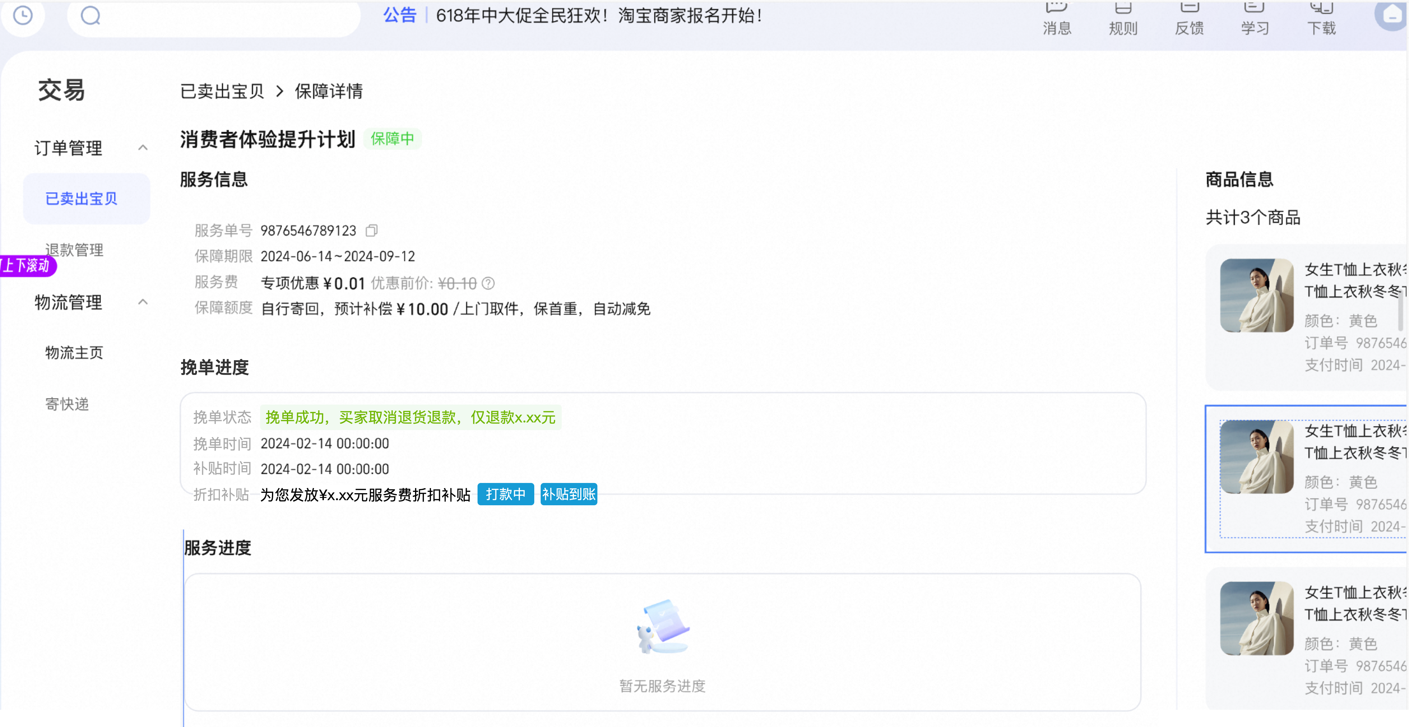This screenshot has height=727, width=1409.
Task: Open the 学习 learning icon
Action: pos(1255,18)
